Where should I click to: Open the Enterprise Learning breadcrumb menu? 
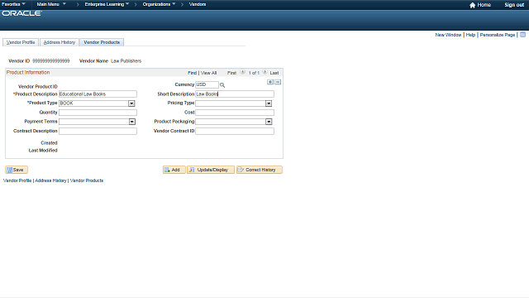click(x=107, y=4)
